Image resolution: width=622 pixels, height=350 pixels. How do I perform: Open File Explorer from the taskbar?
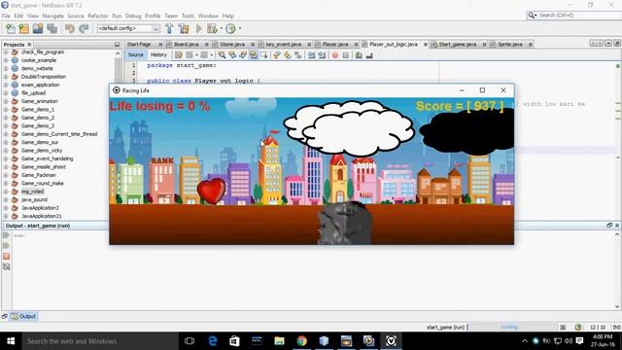point(280,341)
